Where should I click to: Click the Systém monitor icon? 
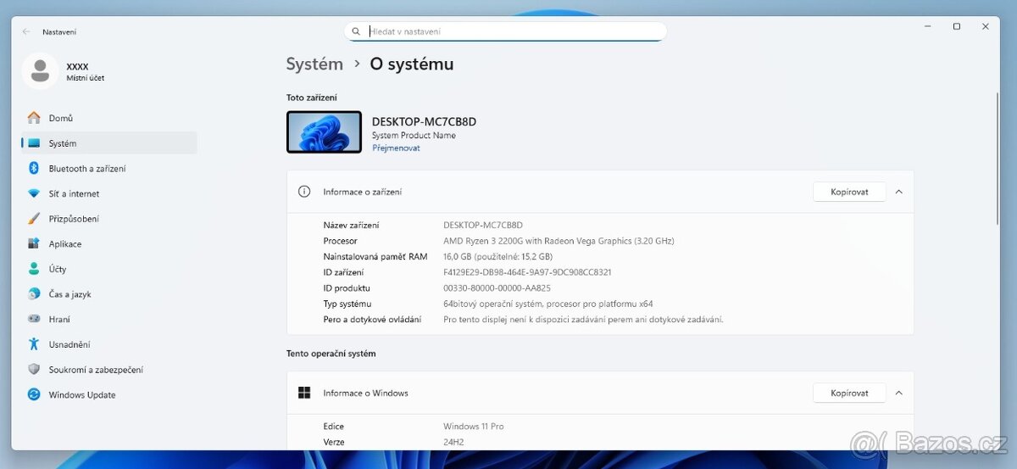coord(34,143)
